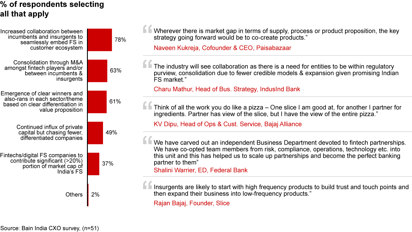The image size is (412, 232).
Task: Click the Others category label
Action: tap(74, 194)
